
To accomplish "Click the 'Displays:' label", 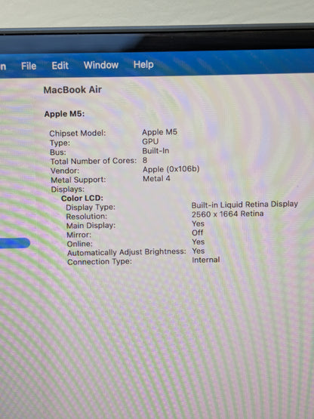I will (68, 189).
